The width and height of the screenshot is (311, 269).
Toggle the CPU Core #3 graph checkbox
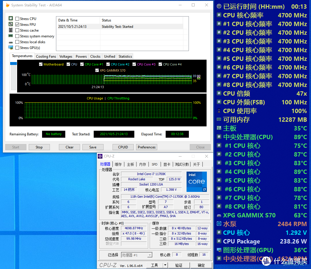pyautogui.click(x=134, y=64)
